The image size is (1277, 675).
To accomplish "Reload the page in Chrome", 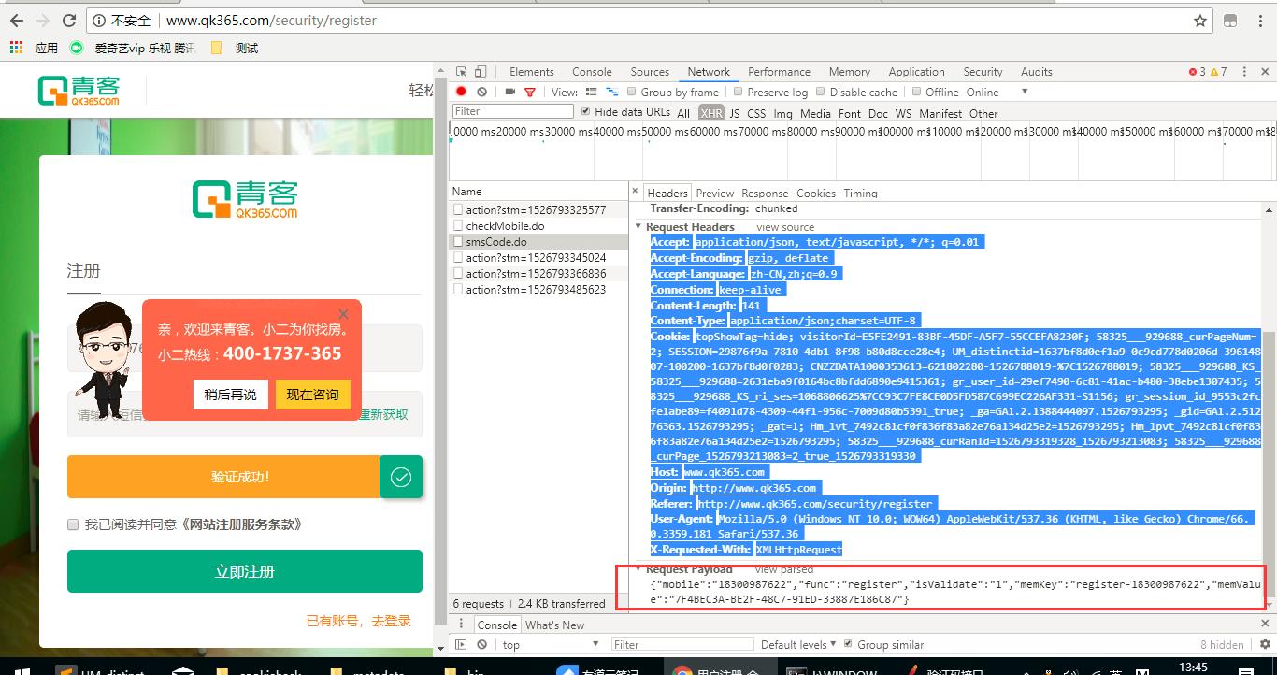I will [69, 20].
